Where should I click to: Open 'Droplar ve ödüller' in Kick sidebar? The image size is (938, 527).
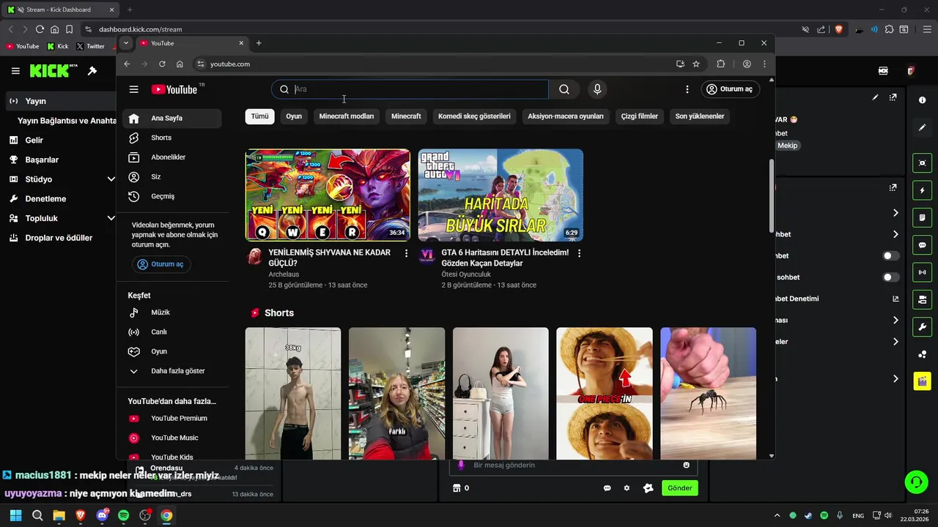59,238
